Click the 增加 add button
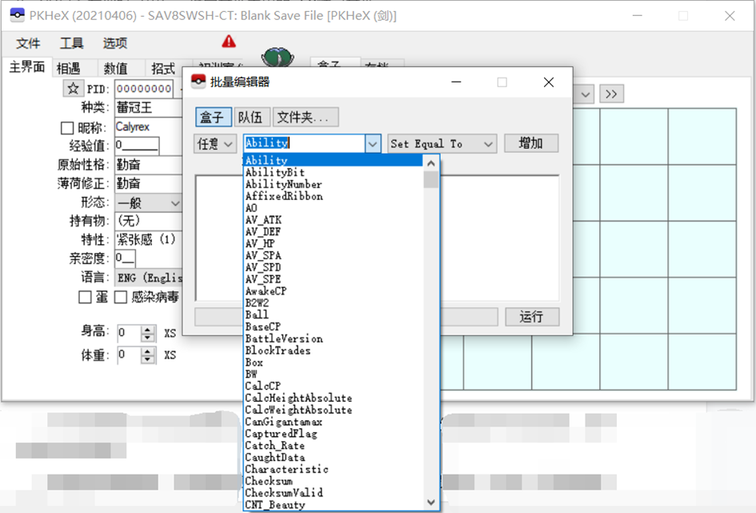756x513 pixels. pyautogui.click(x=531, y=143)
